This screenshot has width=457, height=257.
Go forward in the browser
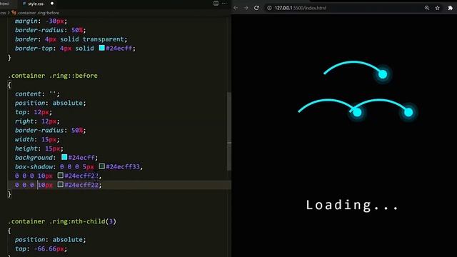coord(246,8)
